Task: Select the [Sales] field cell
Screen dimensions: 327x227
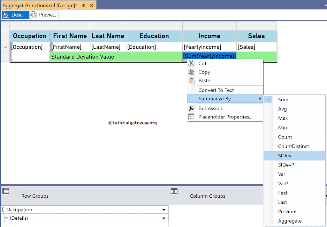Action: [256, 47]
